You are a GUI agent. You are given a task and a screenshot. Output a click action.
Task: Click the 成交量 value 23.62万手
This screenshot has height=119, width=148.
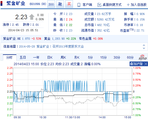point(104,14)
